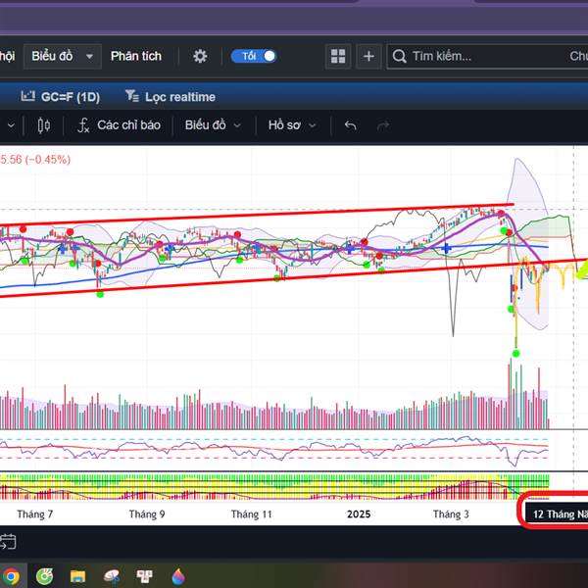This screenshot has width=588, height=588.
Task: Click the Tháng 11 time axis label
Action: [251, 514]
